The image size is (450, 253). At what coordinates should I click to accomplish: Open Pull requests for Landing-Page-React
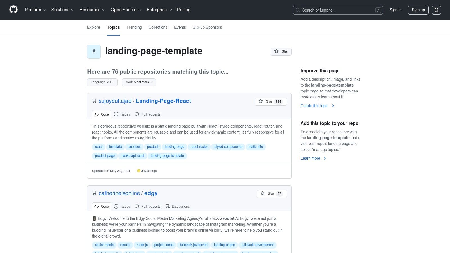[x=148, y=114]
